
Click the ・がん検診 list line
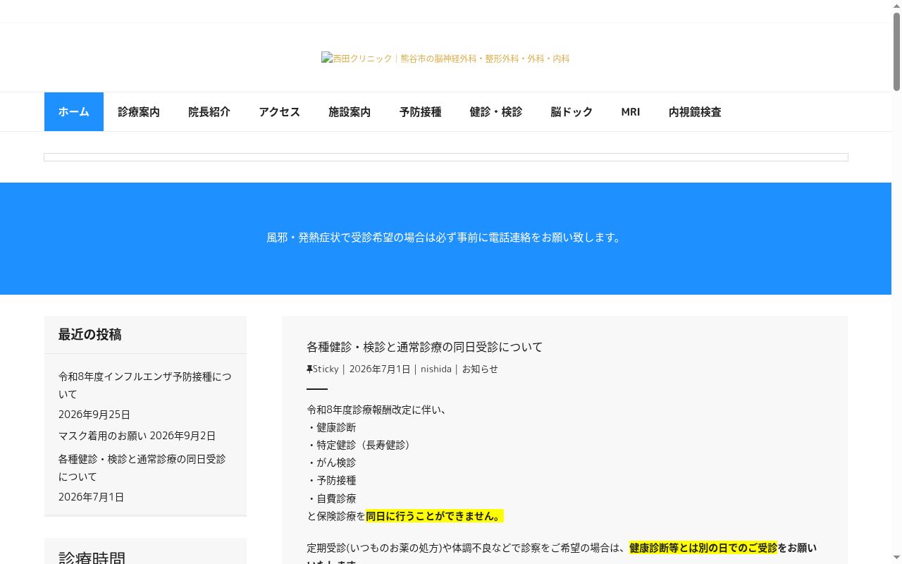coord(331,462)
